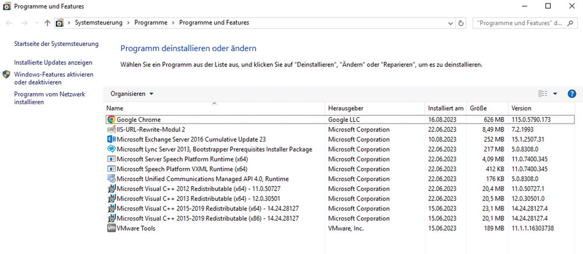
Task: Select the VMware Tools entry name
Action: coord(136,228)
